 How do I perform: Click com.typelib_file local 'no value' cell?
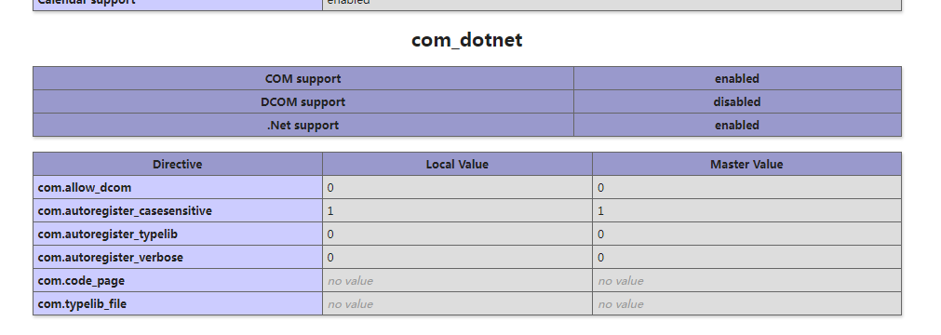457,303
